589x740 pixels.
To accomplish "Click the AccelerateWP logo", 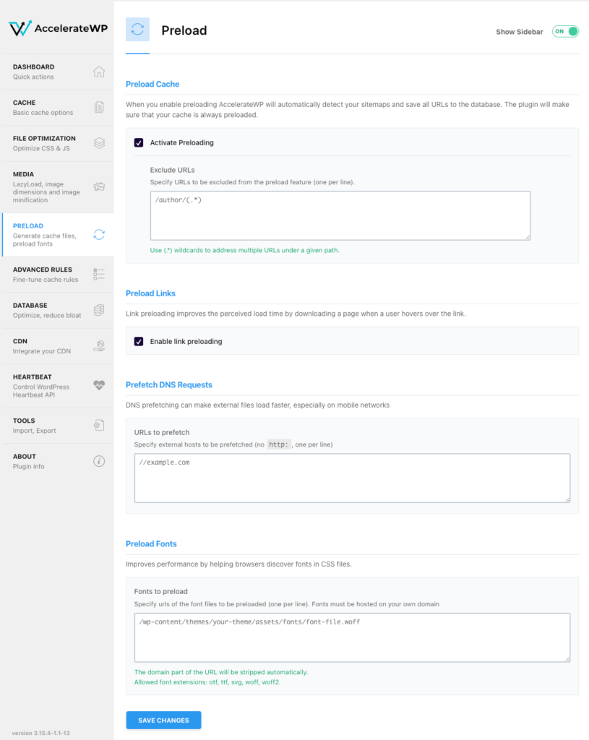I will [58, 29].
